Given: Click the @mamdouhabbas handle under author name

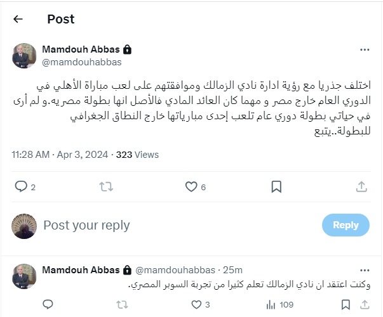Looking at the screenshot, I should (81, 62).
